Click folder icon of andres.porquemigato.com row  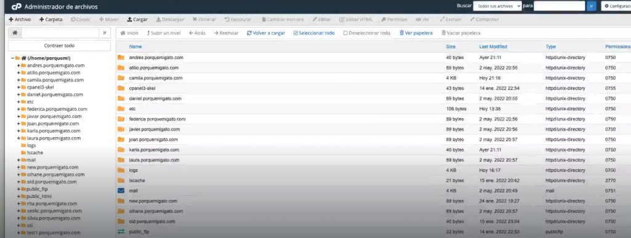click(x=121, y=57)
